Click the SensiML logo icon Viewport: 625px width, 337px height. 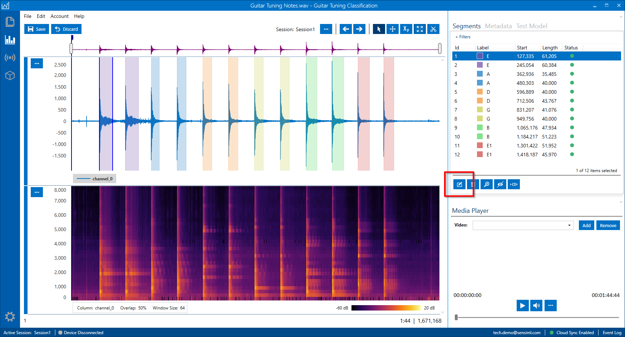[x=5, y=5]
